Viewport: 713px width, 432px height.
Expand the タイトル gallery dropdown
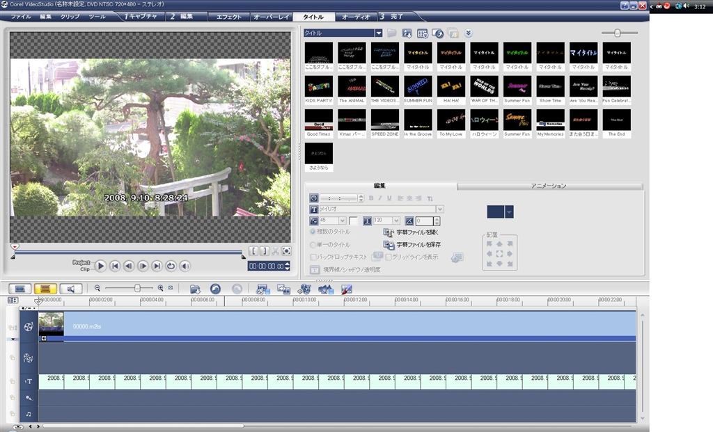pos(379,33)
